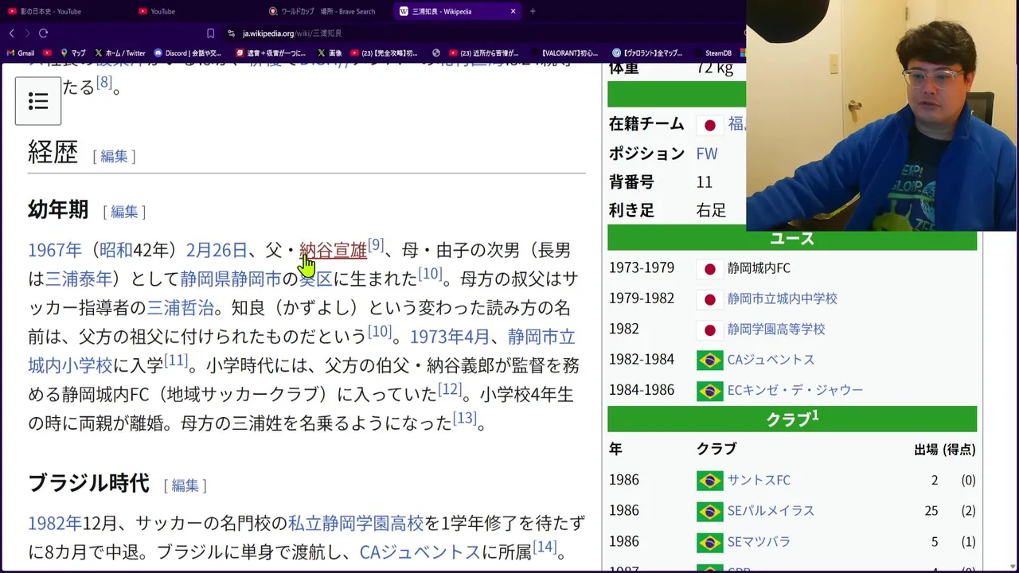The height and width of the screenshot is (573, 1019).
Task: Open the YouTube bookmark icon beside Gmail
Action: pos(48,53)
